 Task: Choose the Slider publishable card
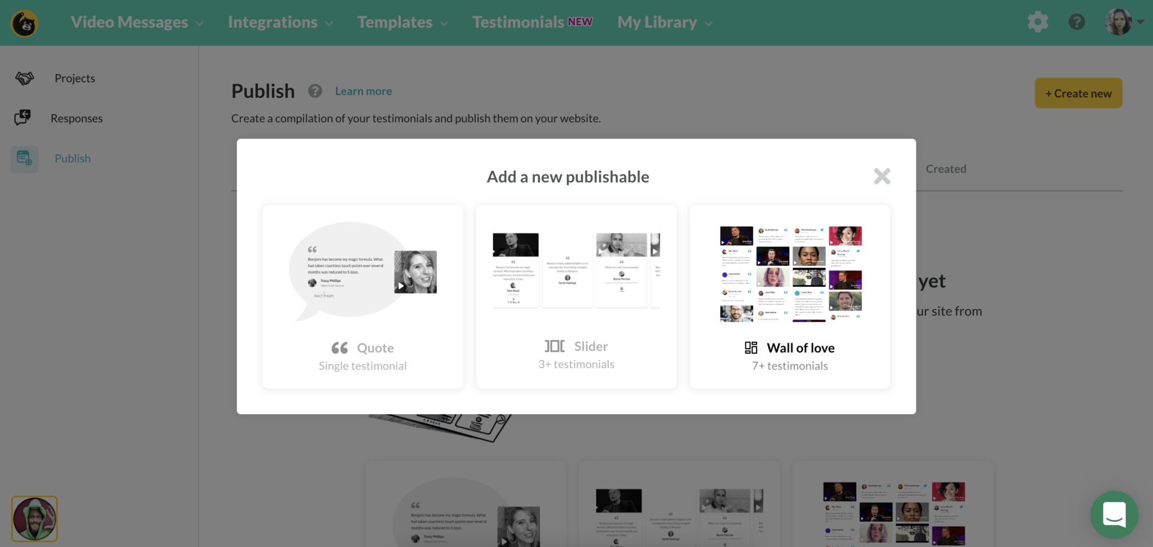(576, 296)
